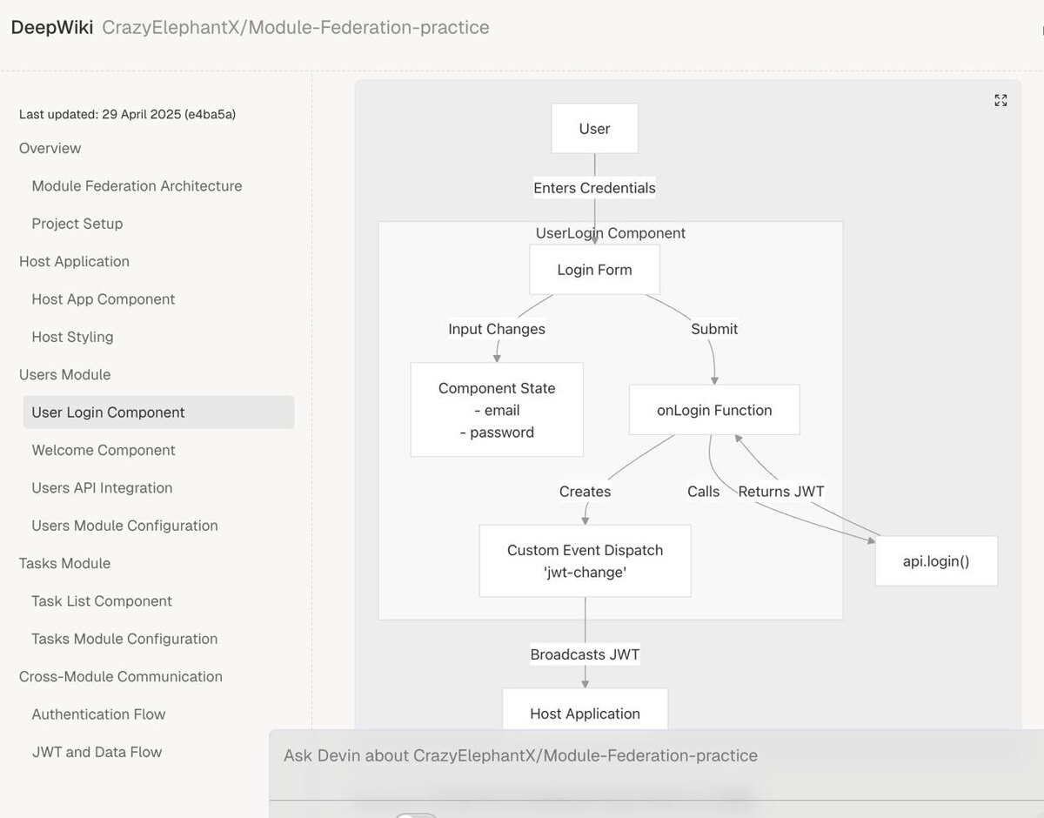The width and height of the screenshot is (1044, 818).
Task: Open the Project Setup page
Action: (77, 224)
